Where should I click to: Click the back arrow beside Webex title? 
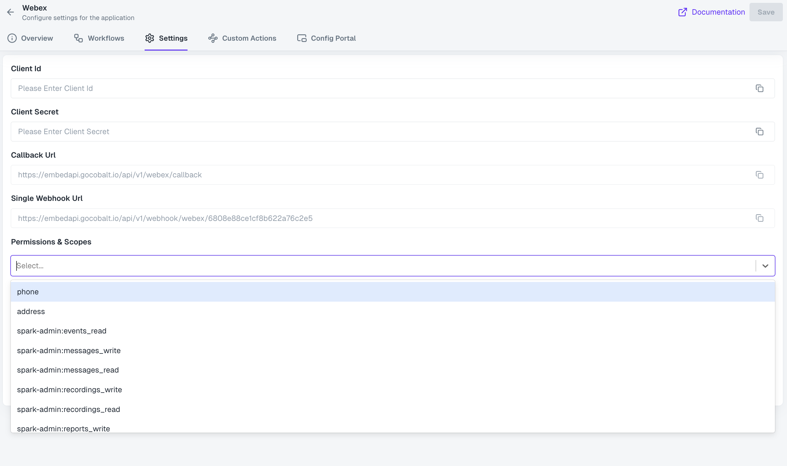(10, 12)
